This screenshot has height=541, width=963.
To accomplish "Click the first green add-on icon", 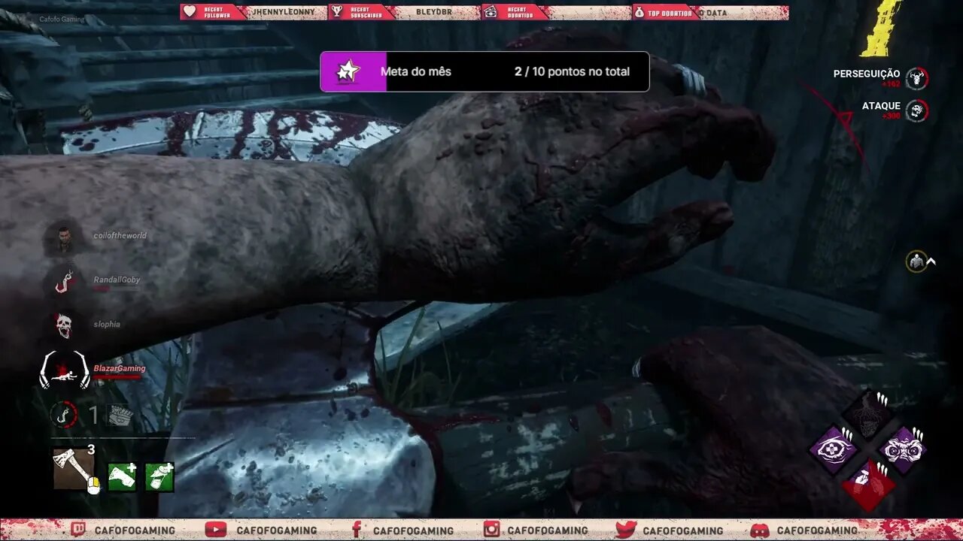I will (x=122, y=477).
